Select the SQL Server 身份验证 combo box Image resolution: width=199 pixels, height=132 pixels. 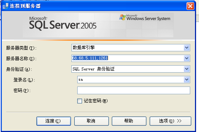point(131,69)
